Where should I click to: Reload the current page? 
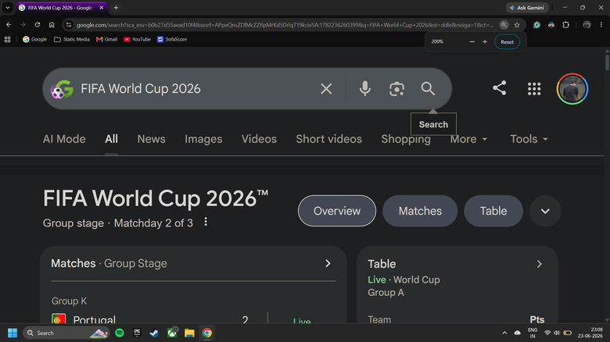pyautogui.click(x=38, y=24)
